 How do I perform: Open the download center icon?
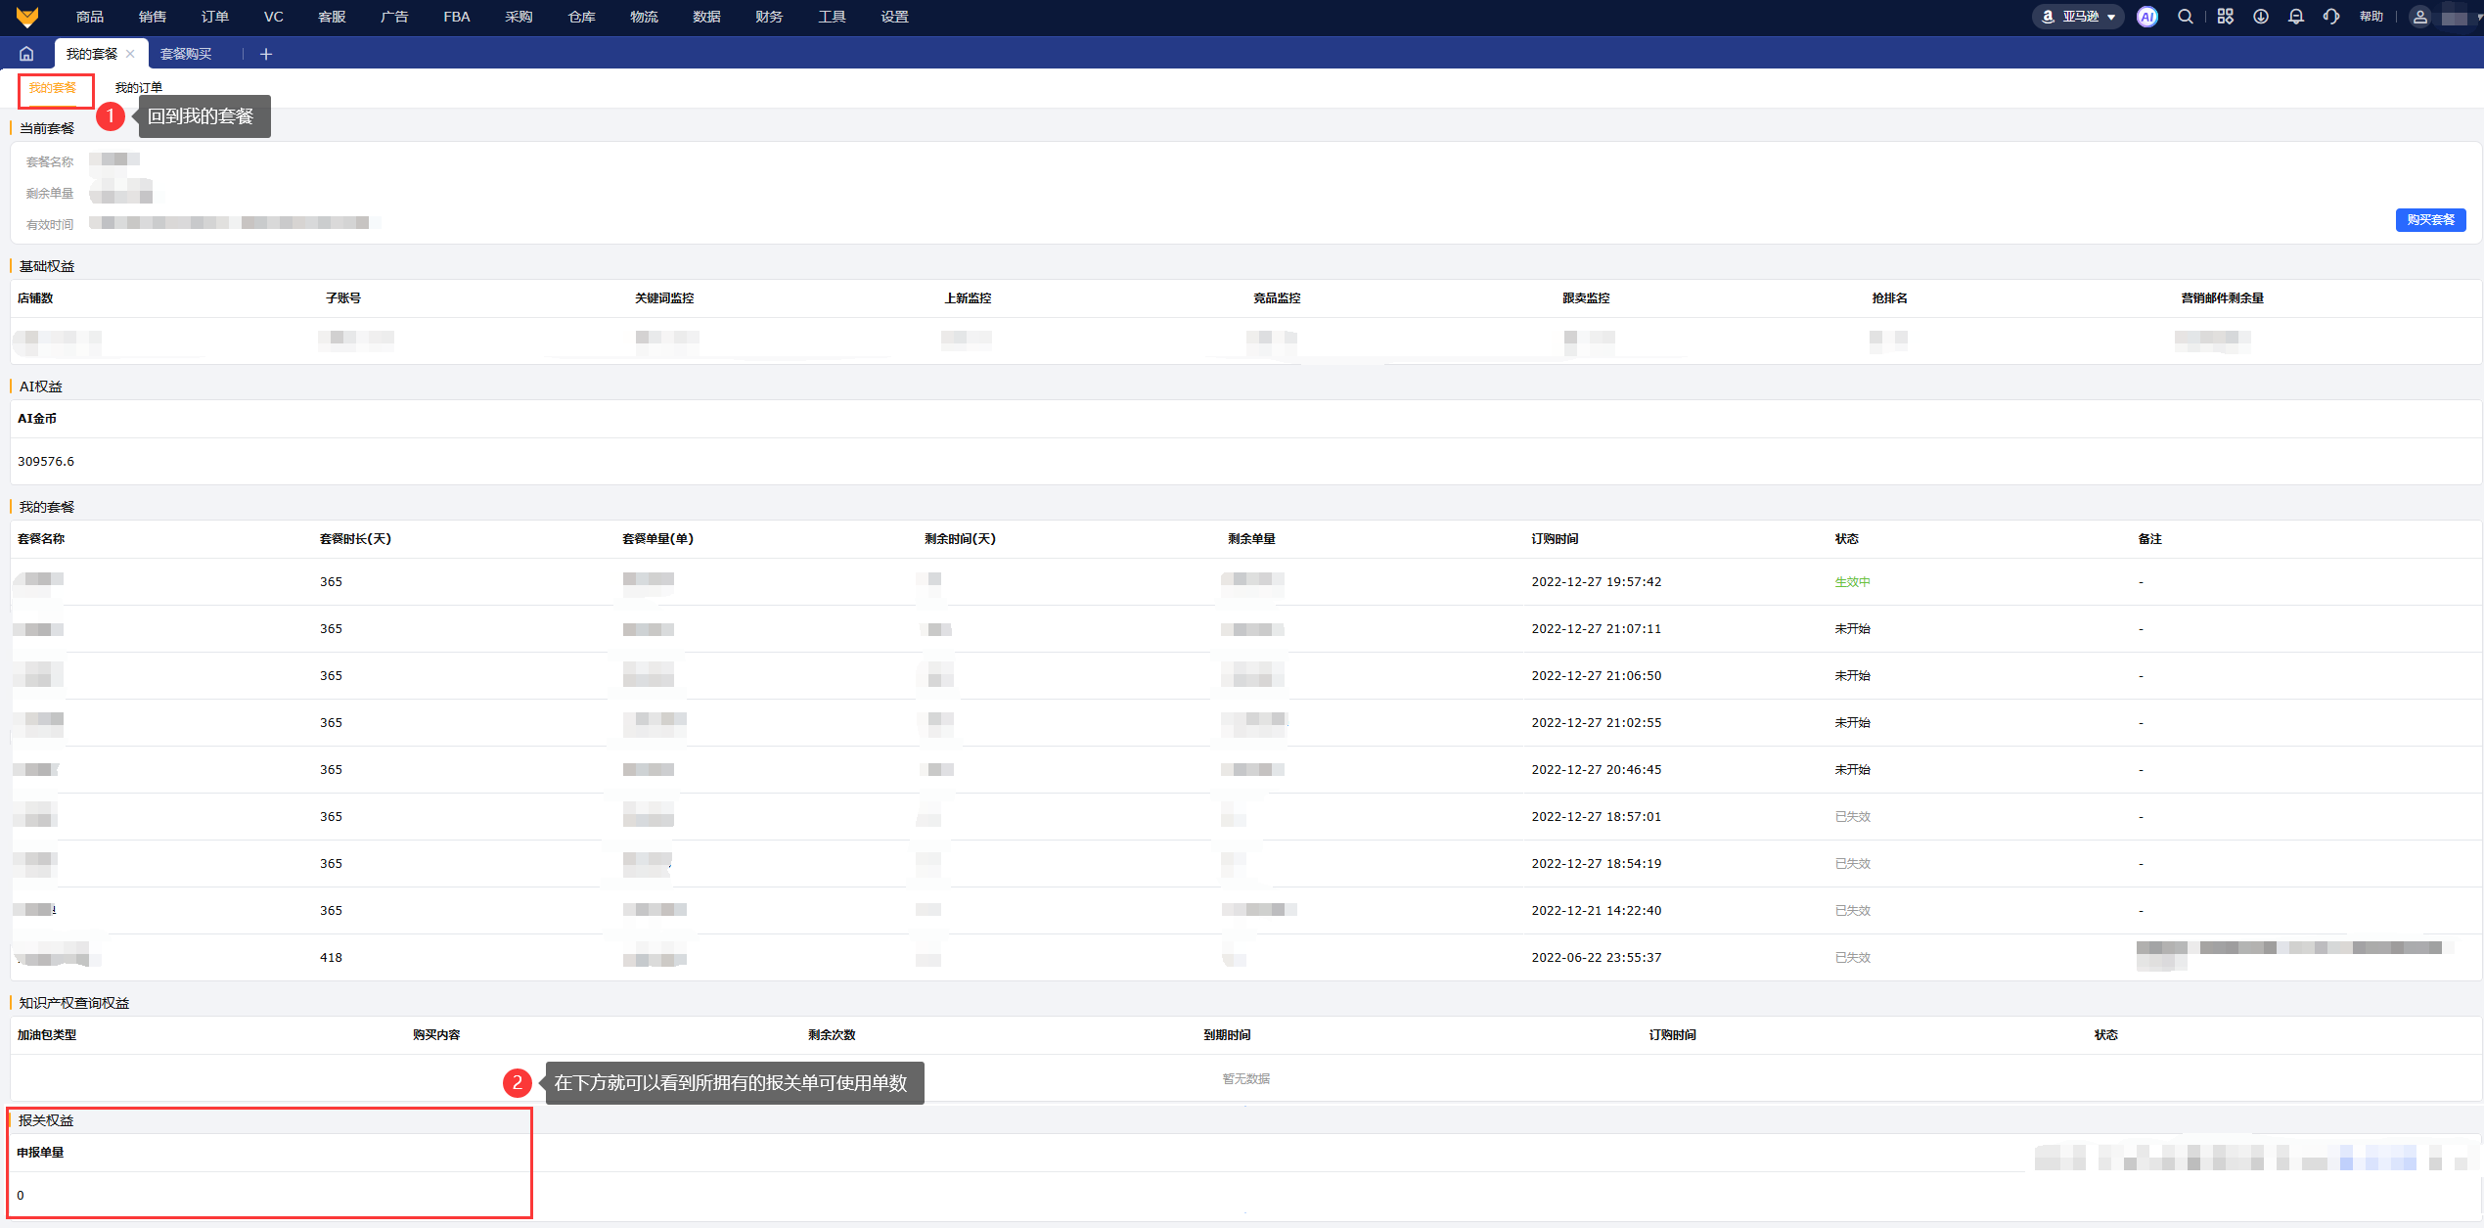(2261, 17)
